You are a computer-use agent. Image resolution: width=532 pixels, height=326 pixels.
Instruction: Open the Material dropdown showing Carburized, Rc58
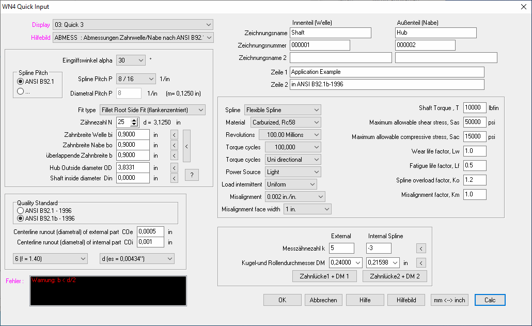pyautogui.click(x=285, y=122)
